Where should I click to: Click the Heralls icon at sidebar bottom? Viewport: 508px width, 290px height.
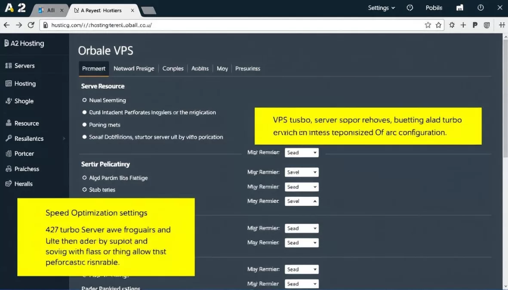click(8, 183)
